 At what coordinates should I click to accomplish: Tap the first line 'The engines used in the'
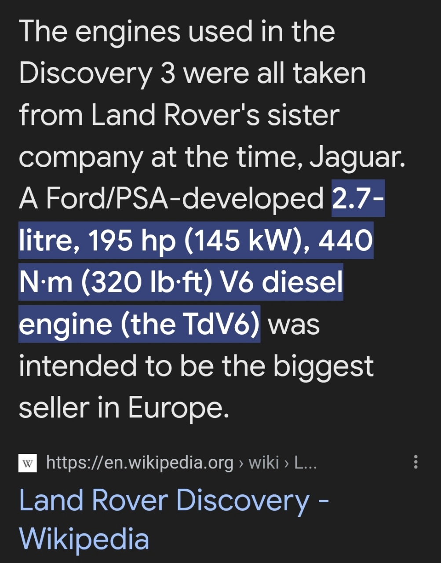(177, 32)
